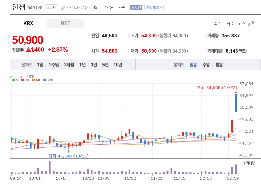
Task: Click the red 20-day moving average legend
Action: click(x=25, y=80)
